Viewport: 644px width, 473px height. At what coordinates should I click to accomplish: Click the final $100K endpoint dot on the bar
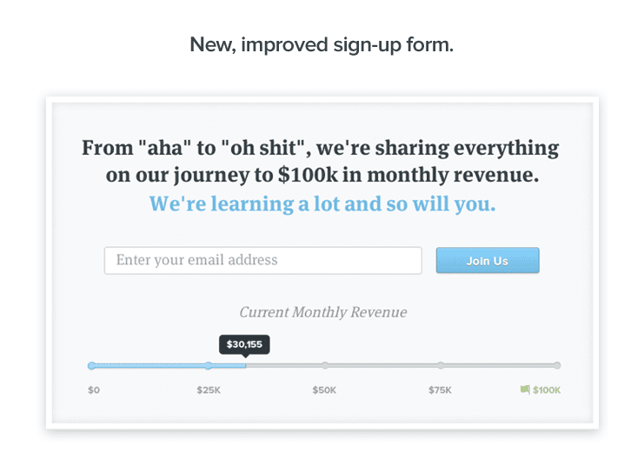tap(557, 366)
